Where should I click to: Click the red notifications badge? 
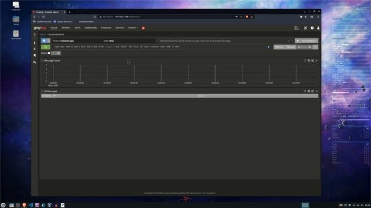coord(143,28)
